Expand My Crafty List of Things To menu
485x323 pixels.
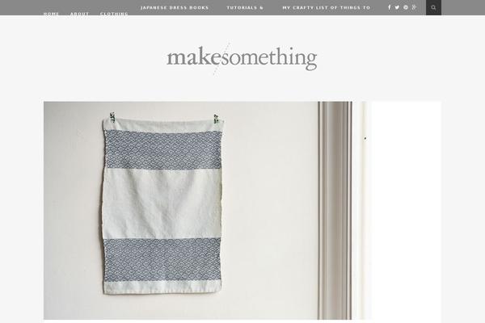click(x=327, y=7)
